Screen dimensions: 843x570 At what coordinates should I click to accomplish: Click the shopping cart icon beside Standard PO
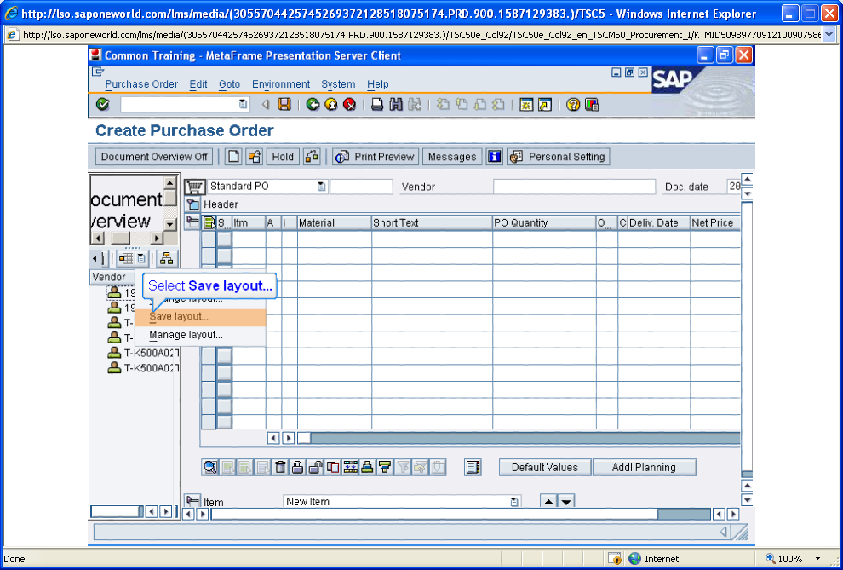pyautogui.click(x=195, y=187)
